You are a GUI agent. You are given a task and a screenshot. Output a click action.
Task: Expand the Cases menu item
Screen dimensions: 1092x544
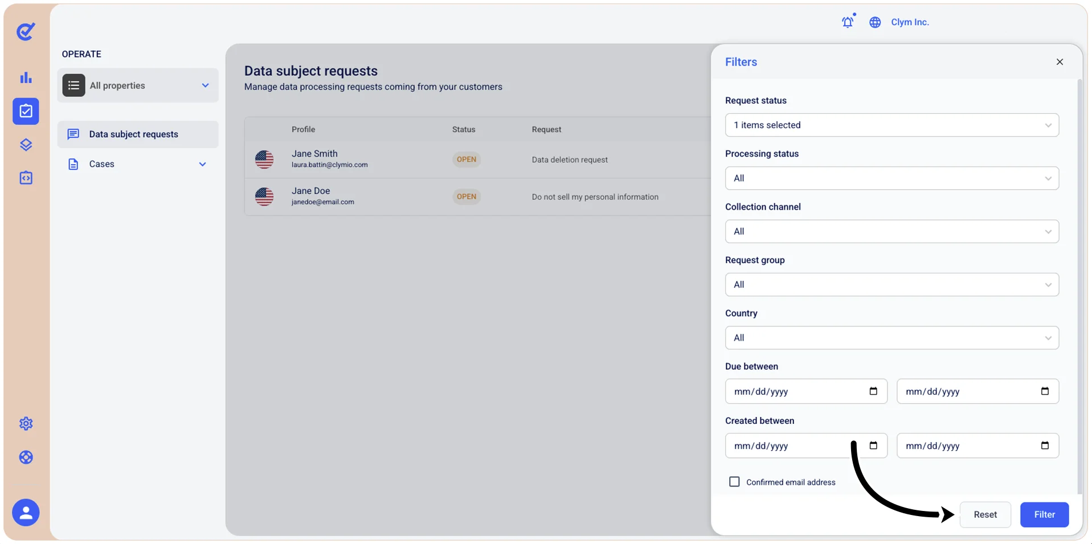137,164
